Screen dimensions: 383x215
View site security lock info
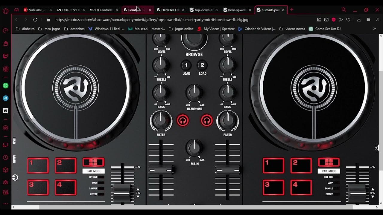(48, 20)
